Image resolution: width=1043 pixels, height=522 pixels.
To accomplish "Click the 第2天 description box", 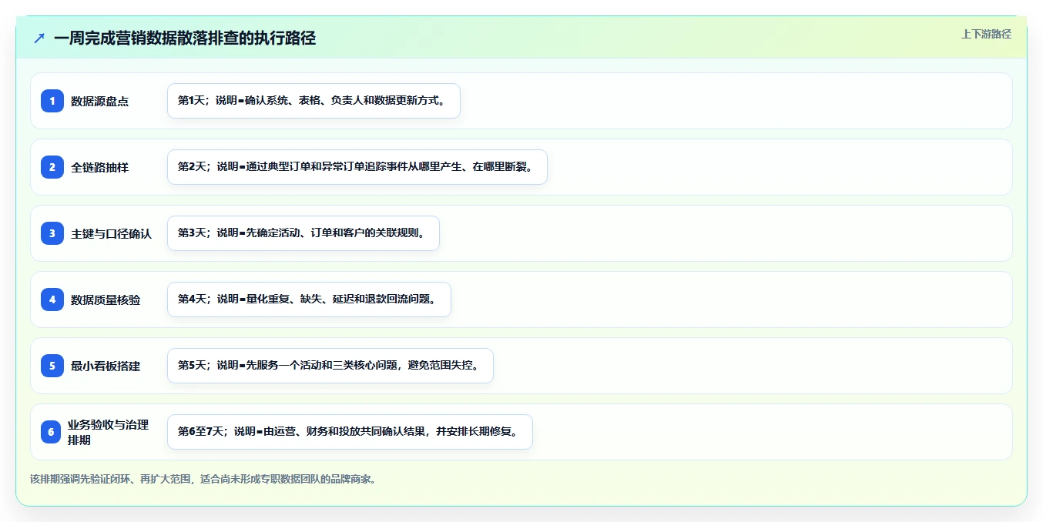I will coord(357,167).
